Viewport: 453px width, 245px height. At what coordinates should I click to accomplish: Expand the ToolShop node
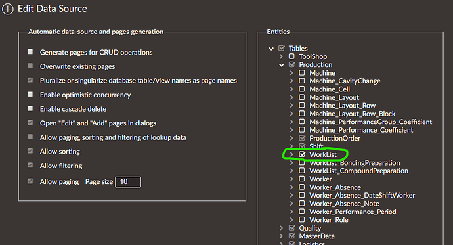(281, 56)
